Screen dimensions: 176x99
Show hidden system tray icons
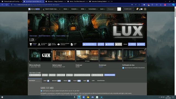159,97
